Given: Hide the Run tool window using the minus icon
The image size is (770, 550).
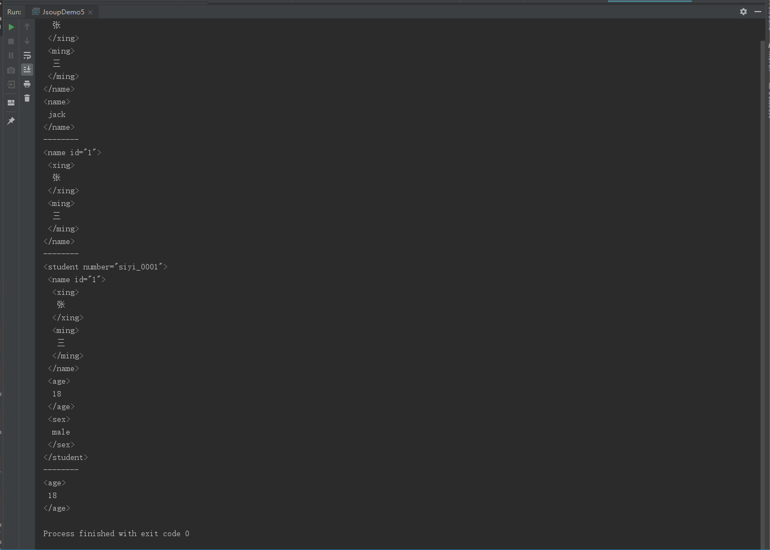Looking at the screenshot, I should 758,12.
